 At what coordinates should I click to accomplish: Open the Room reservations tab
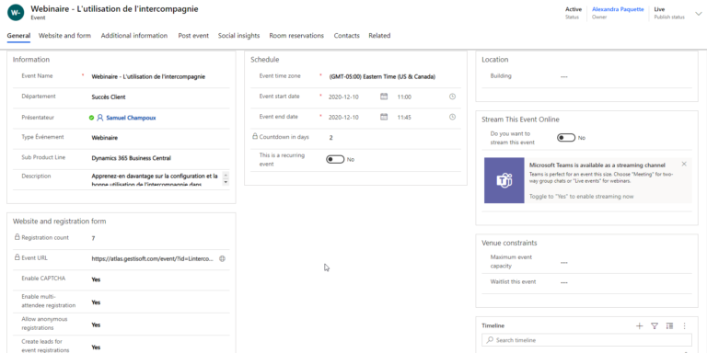296,36
